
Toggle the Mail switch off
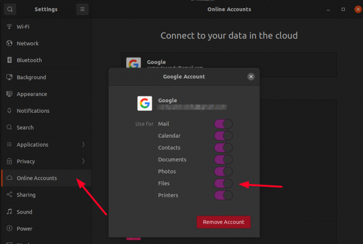[x=223, y=124]
